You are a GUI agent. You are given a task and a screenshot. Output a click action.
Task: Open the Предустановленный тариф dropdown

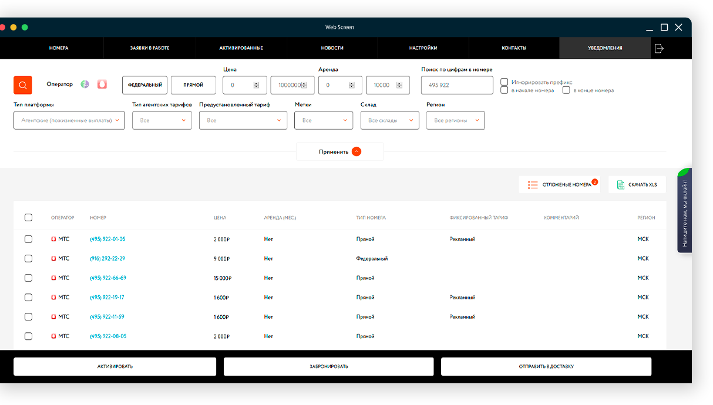tap(243, 120)
